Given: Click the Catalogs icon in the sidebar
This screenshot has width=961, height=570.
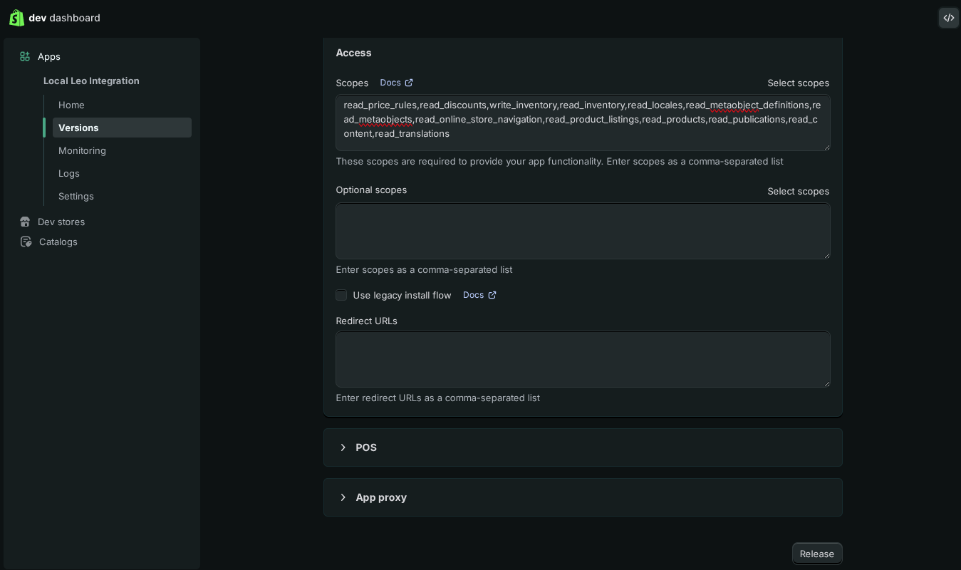Looking at the screenshot, I should tap(26, 242).
